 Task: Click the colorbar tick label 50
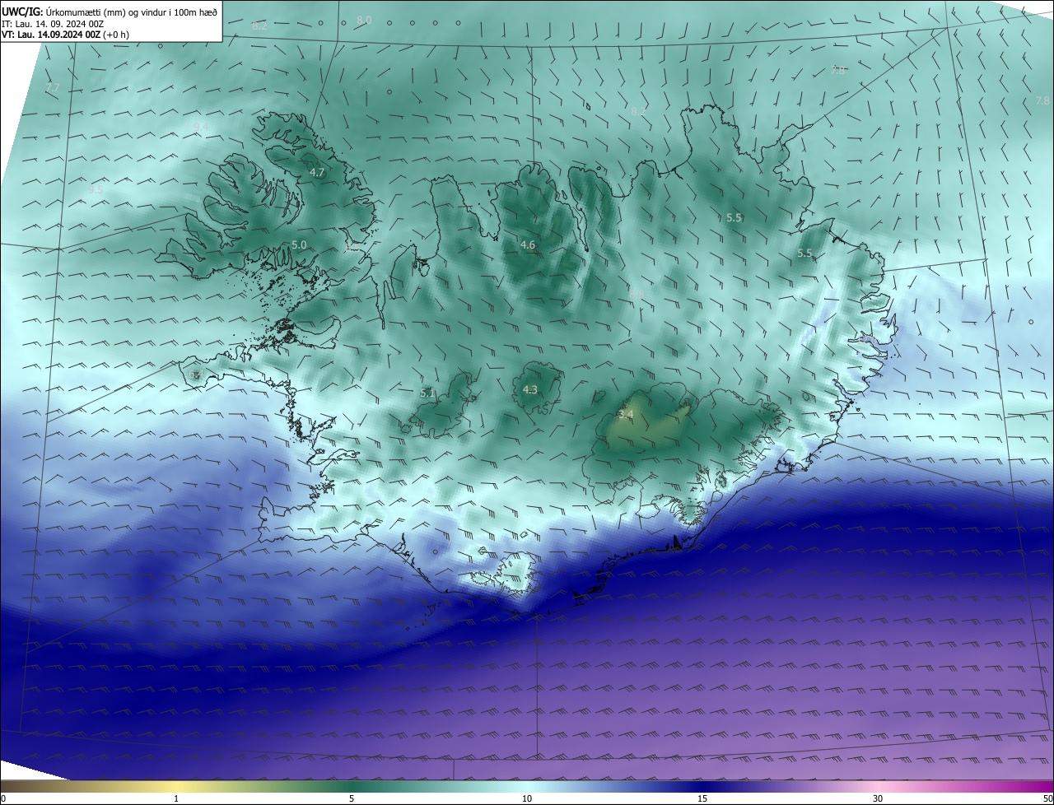click(1047, 798)
